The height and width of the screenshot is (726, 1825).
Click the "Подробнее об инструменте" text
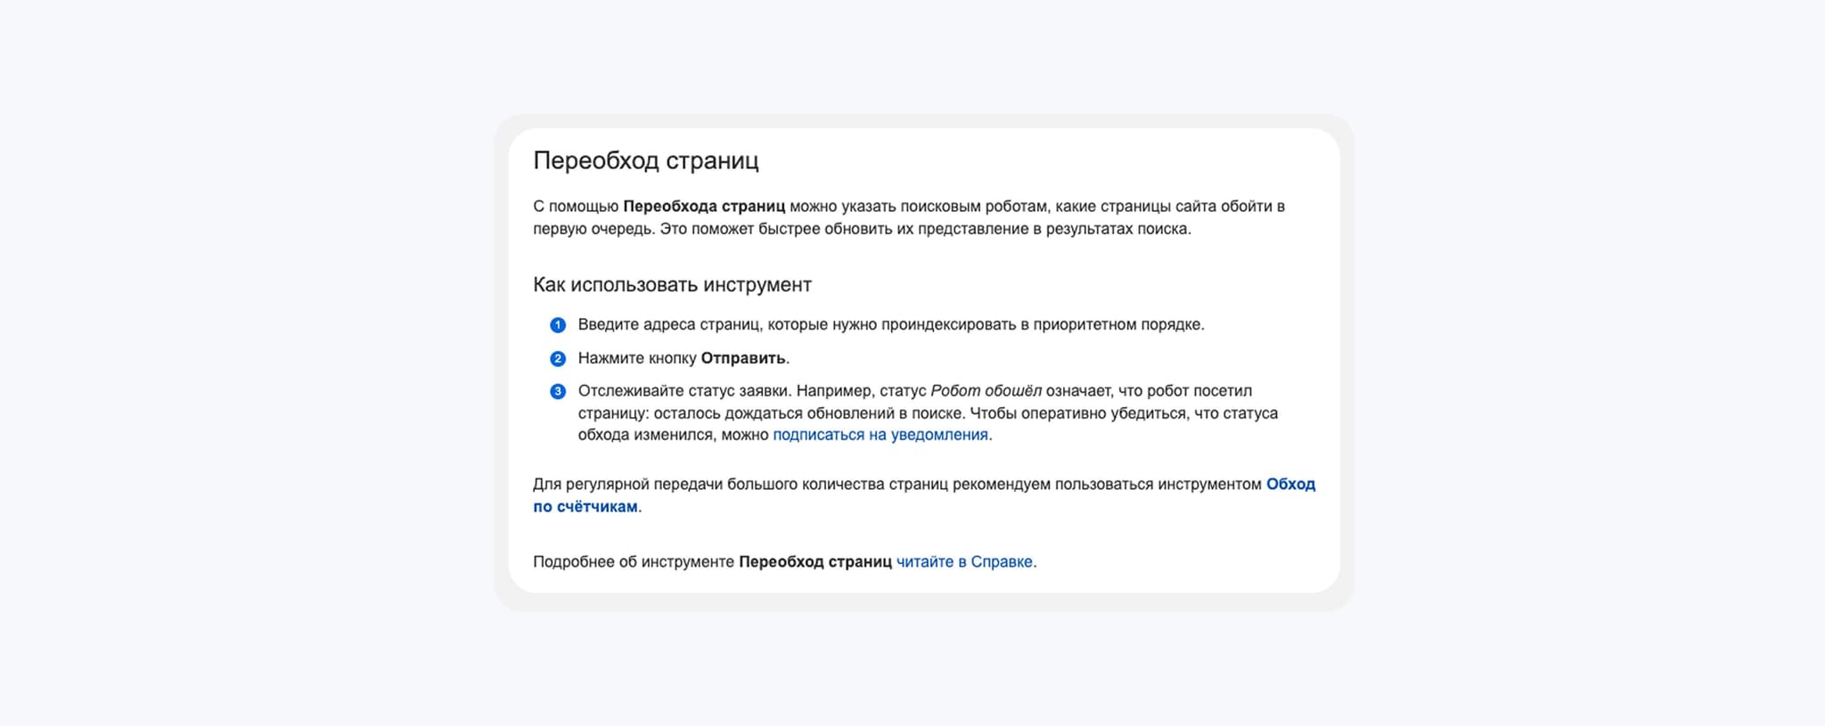(x=633, y=562)
